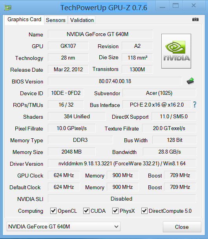Click the BIOS save chip icon
This screenshot has width=208, height=239.
(x=190, y=81)
